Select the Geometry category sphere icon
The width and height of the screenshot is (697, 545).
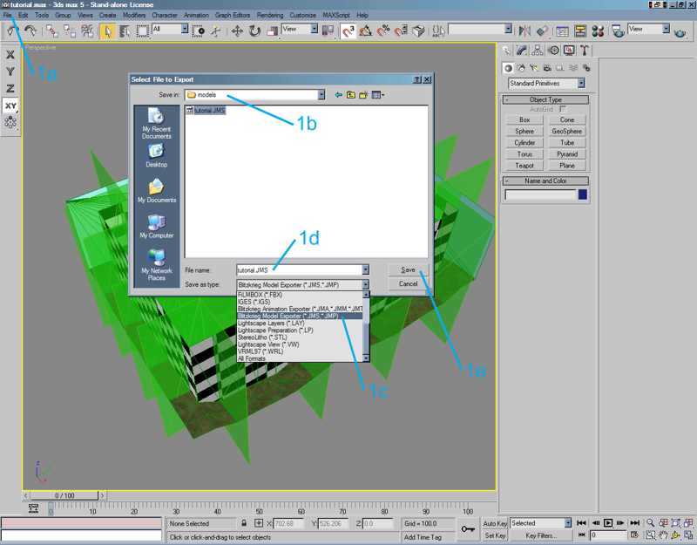(508, 68)
